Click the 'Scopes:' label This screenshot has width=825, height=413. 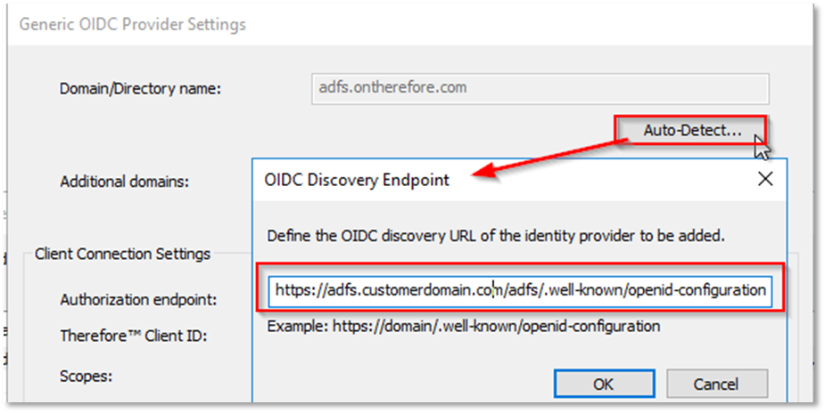(x=87, y=376)
